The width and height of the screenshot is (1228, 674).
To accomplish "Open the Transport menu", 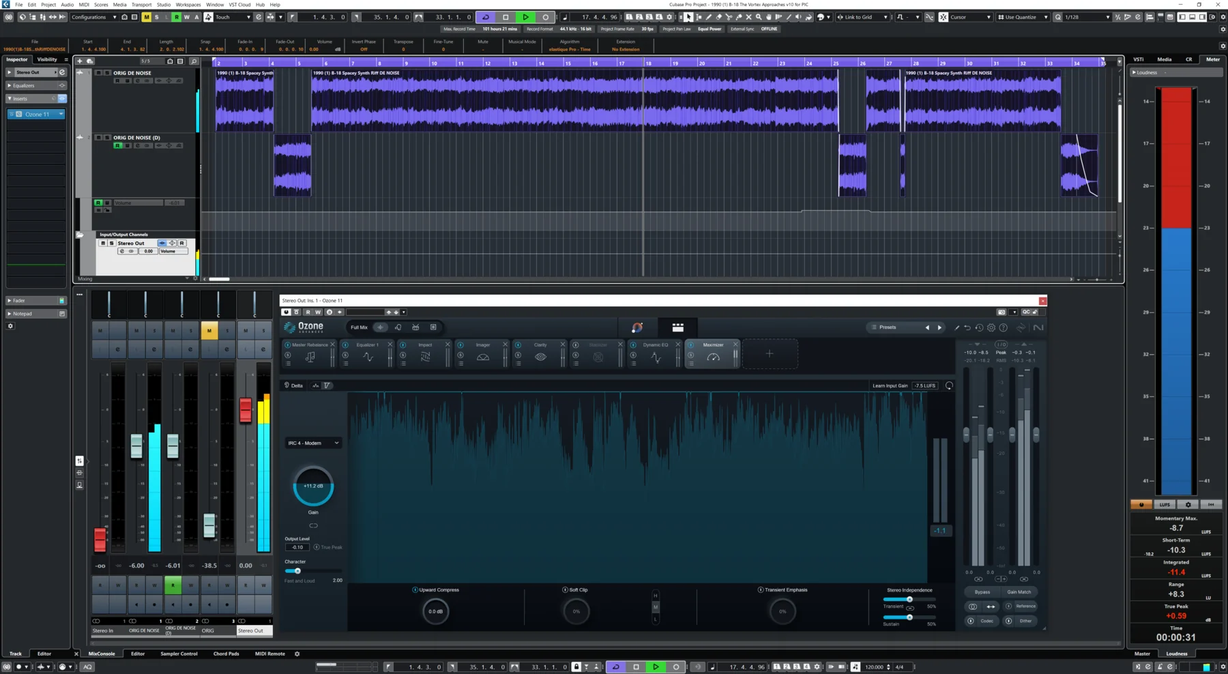I will 141,4.
